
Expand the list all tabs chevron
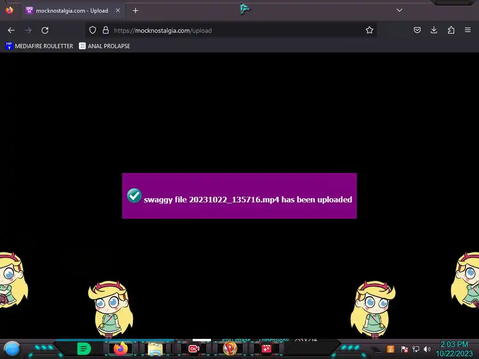(399, 10)
